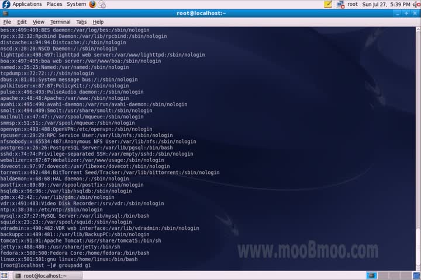Select the root@localhost:~ taskbar button
Screen dimensions: 421x280
point(48,276)
